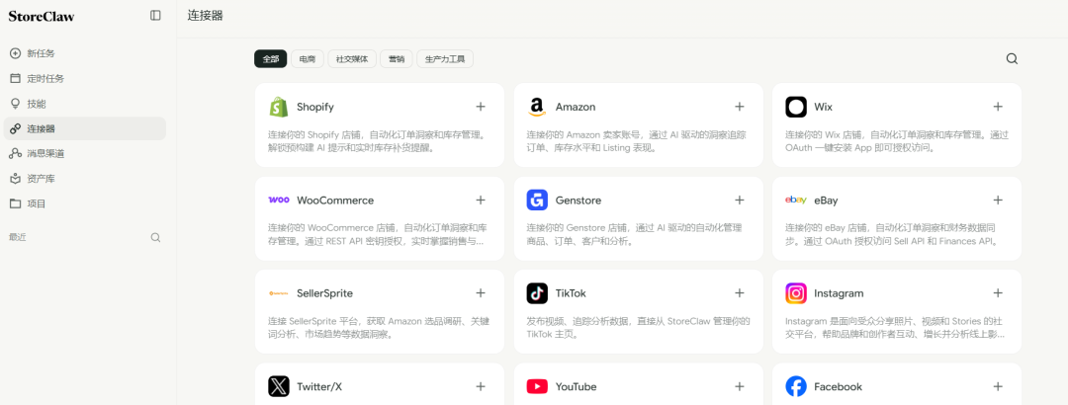This screenshot has width=1068, height=405.
Task: Add the Wix connector with plus
Action: click(x=998, y=106)
